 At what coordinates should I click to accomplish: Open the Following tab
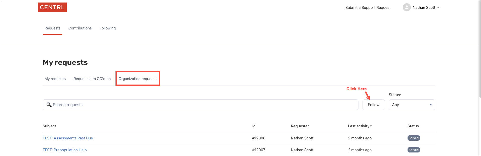click(x=107, y=28)
